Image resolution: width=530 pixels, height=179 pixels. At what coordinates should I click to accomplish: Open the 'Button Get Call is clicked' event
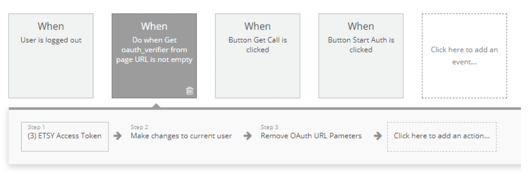pyautogui.click(x=258, y=56)
